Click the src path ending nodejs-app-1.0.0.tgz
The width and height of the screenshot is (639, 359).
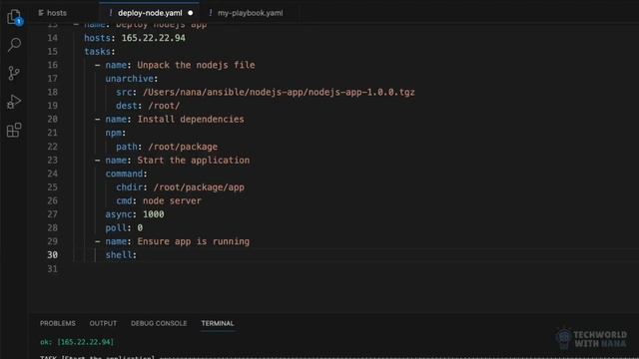point(279,92)
